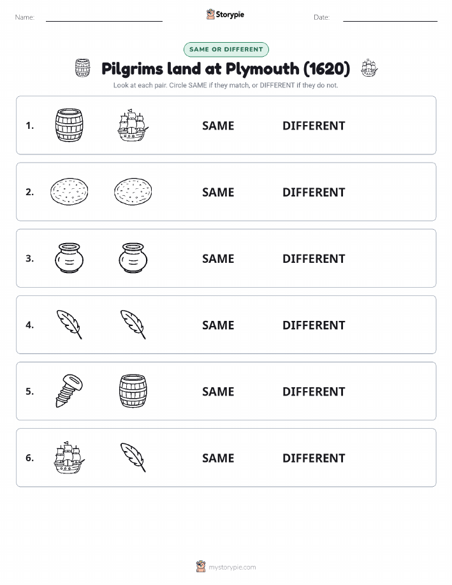Click the barrel icon in row 1
Image resolution: width=452 pixels, height=585 pixels.
(x=69, y=125)
